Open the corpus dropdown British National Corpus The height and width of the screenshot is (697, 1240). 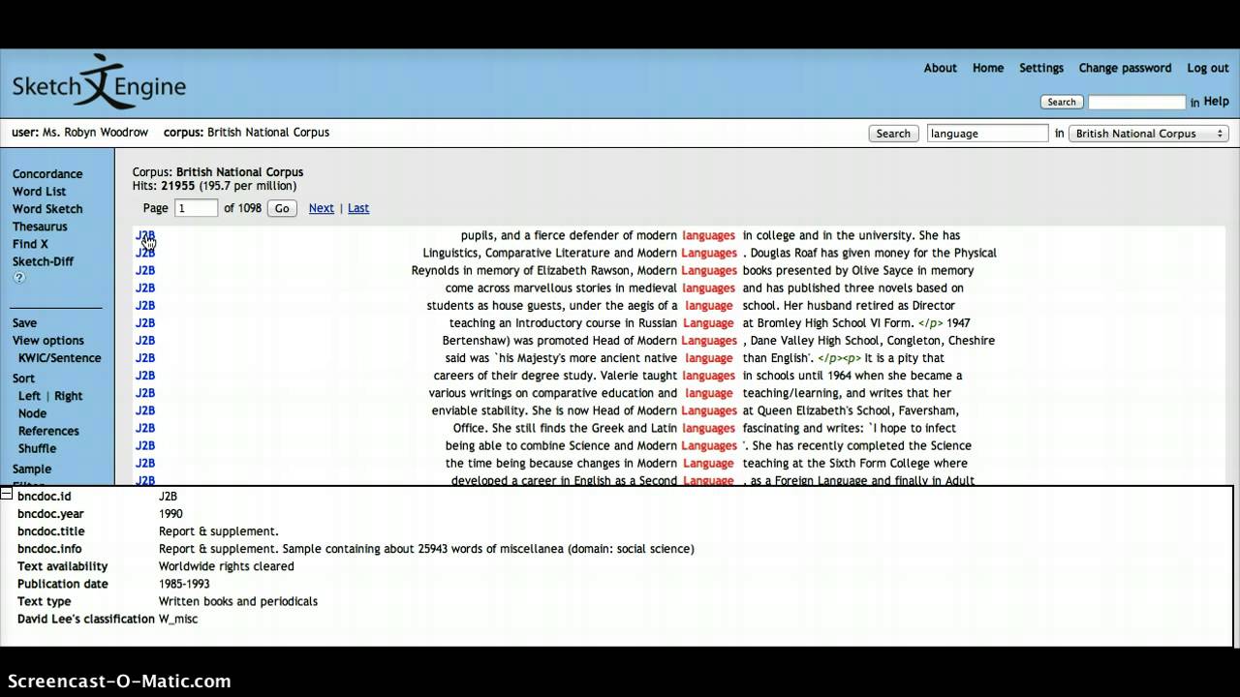1148,134
